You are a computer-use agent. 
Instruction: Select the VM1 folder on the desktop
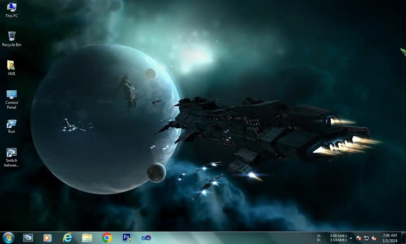click(12, 68)
